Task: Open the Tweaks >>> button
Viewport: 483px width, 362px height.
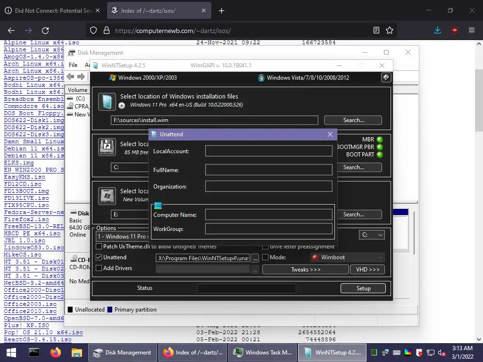Action: [306, 269]
